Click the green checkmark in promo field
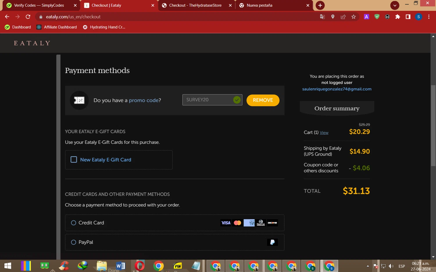The width and height of the screenshot is (436, 272). 237,100
